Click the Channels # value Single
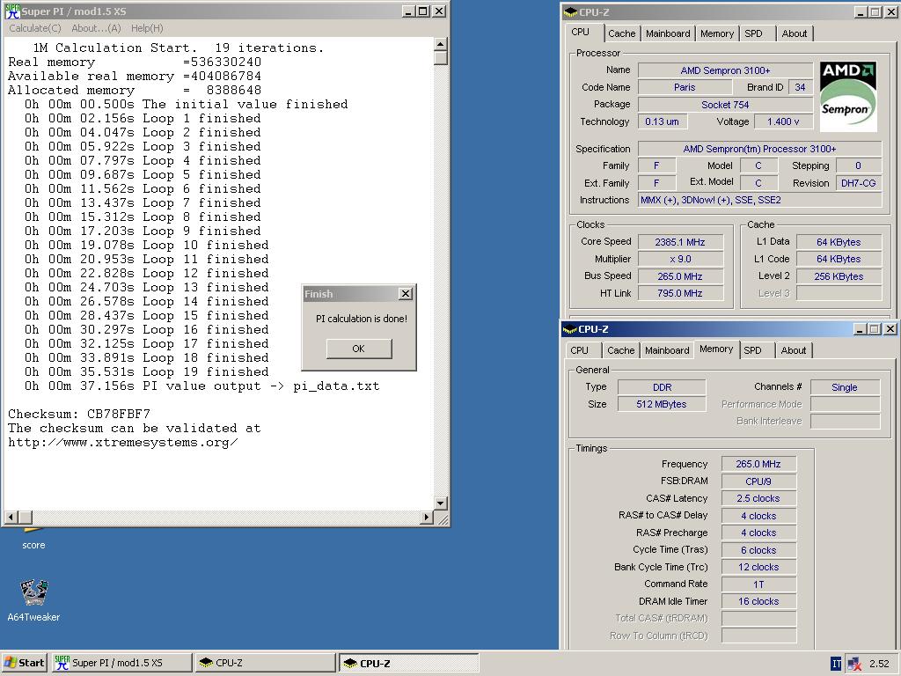The image size is (901, 676). (x=845, y=387)
